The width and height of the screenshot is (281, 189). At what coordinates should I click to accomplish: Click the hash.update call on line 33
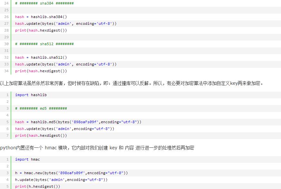click(66, 65)
